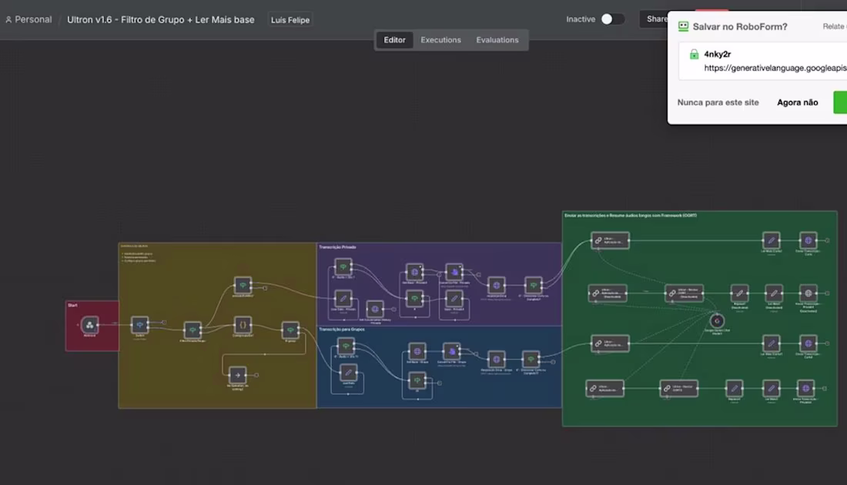Open the Convert to File - Privado node
Screen dimensions: 847x485
(454, 273)
